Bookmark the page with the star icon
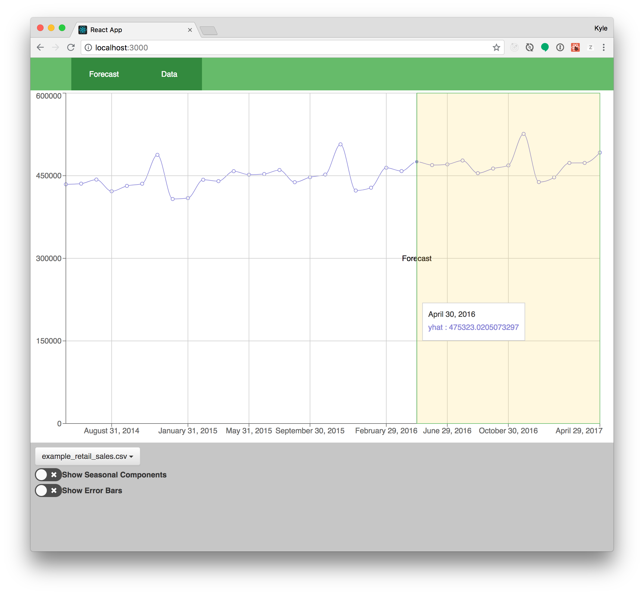 click(x=496, y=47)
